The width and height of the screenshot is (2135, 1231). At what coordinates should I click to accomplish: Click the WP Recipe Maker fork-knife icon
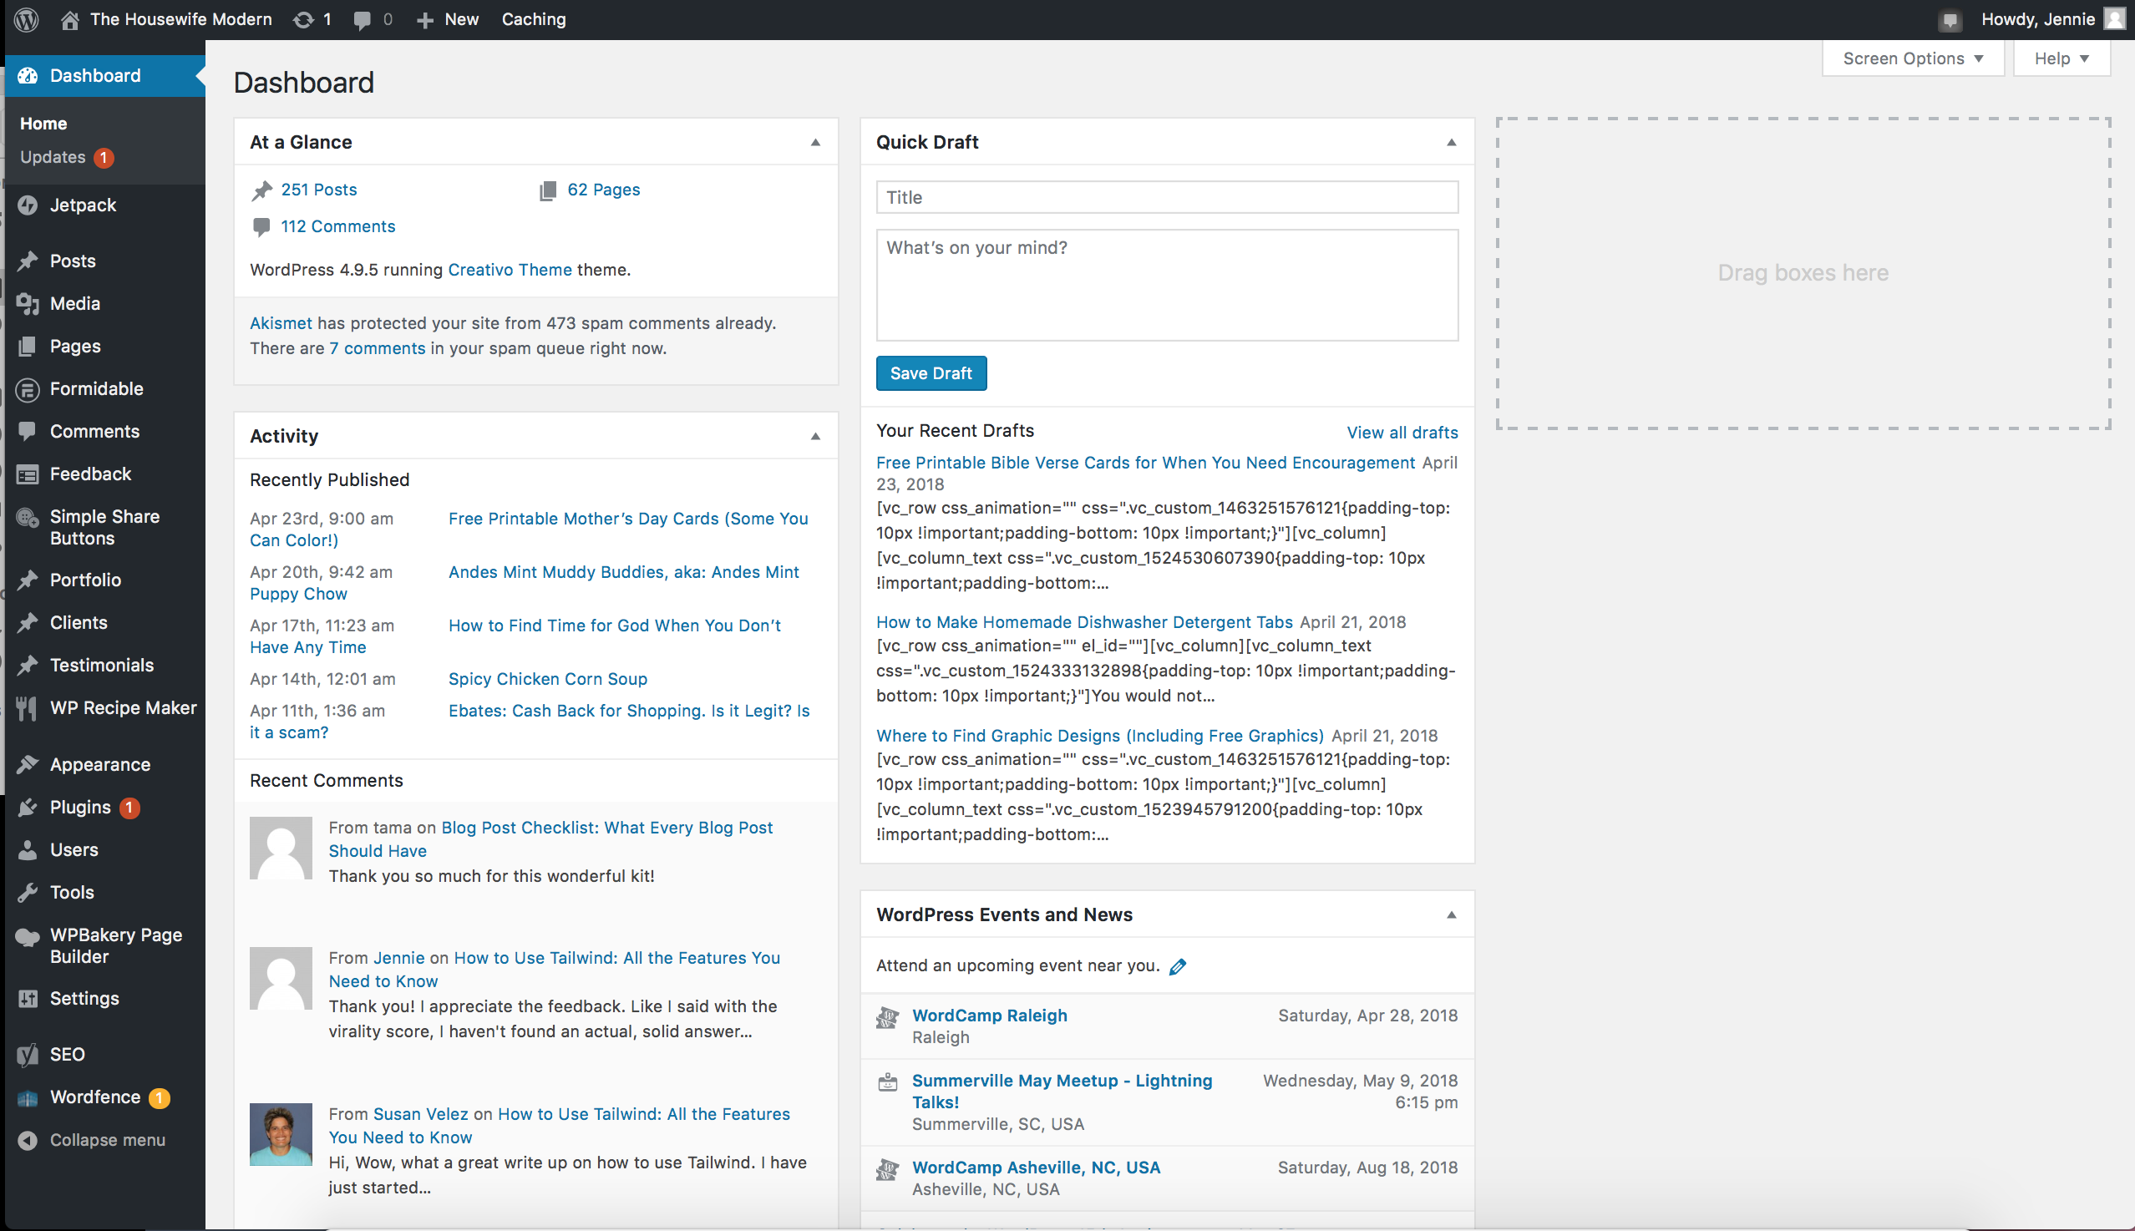pyautogui.click(x=27, y=708)
